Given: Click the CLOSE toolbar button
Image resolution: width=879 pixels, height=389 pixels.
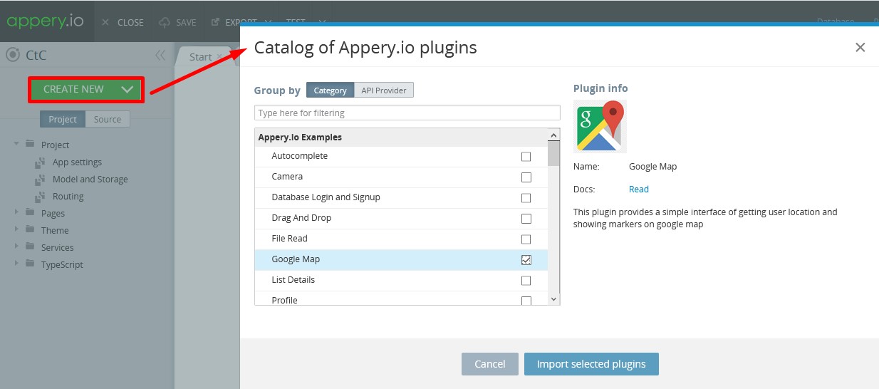Looking at the screenshot, I should [x=123, y=22].
